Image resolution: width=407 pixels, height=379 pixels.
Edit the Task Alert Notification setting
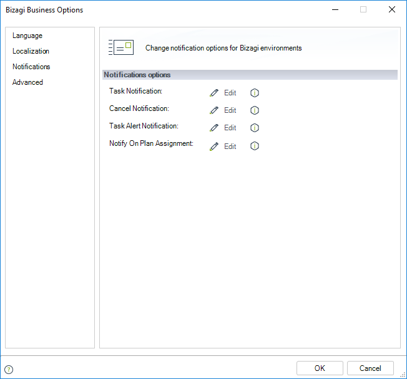[x=230, y=128]
